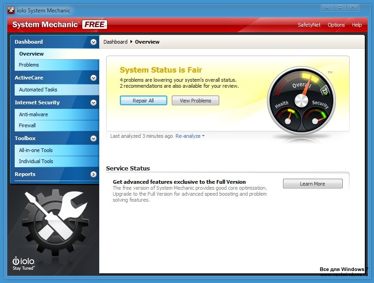Click the Health mini gauge
The image size is (374, 283).
pyautogui.click(x=288, y=118)
